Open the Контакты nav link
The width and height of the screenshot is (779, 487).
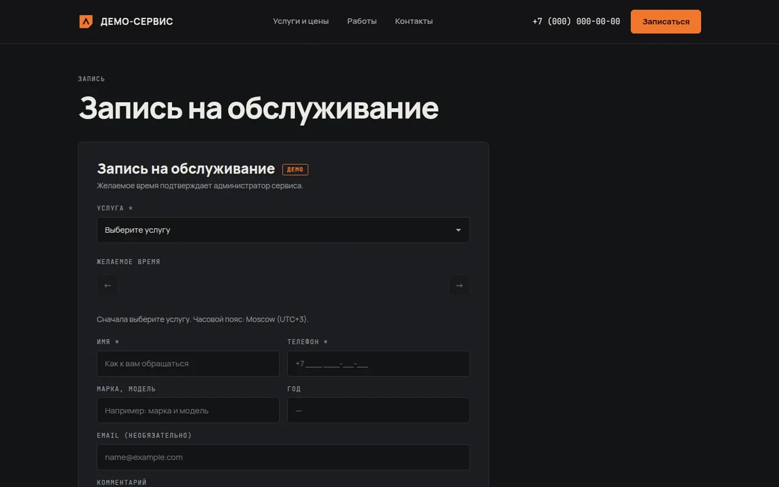click(414, 21)
